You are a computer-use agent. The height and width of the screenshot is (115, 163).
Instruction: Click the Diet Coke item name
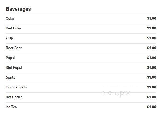(x=14, y=28)
